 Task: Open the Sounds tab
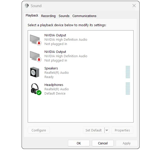point(64,16)
